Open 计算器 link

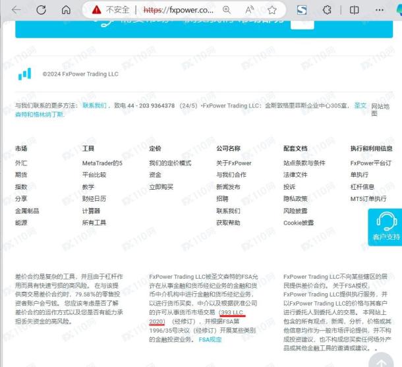pos(91,211)
